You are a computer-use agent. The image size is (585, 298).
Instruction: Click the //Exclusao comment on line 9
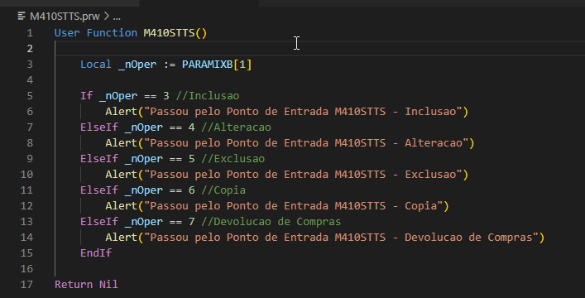pos(233,158)
